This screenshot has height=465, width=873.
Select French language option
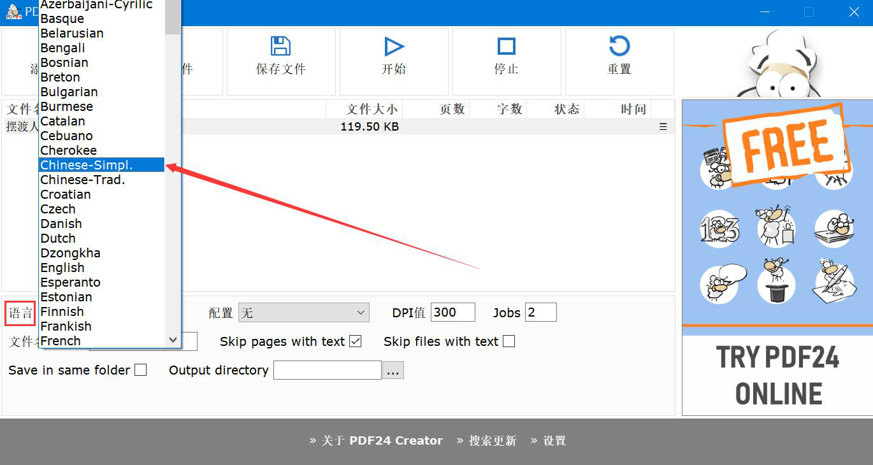pos(102,341)
